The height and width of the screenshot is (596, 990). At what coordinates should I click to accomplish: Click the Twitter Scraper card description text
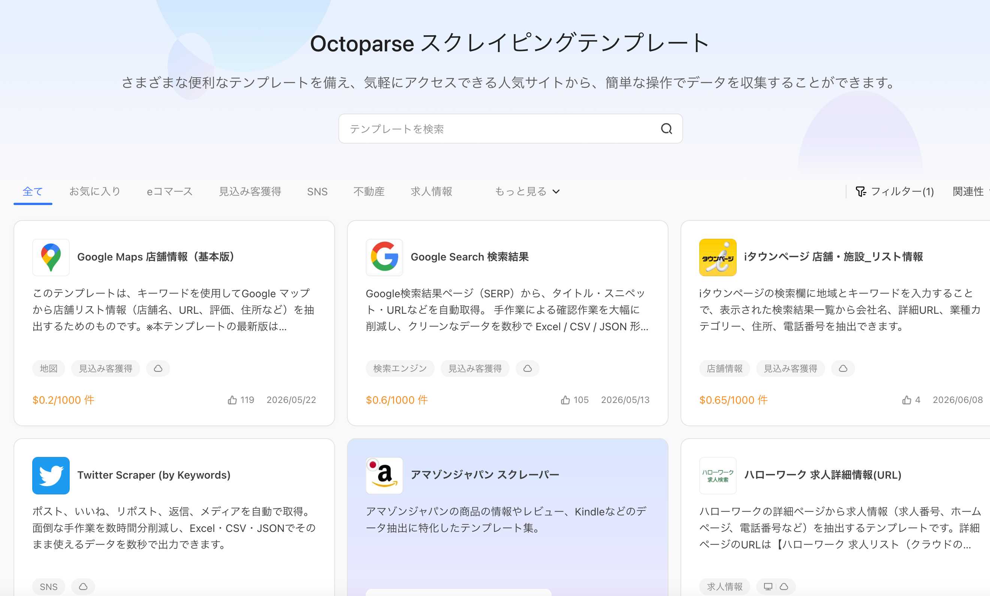pyautogui.click(x=174, y=528)
